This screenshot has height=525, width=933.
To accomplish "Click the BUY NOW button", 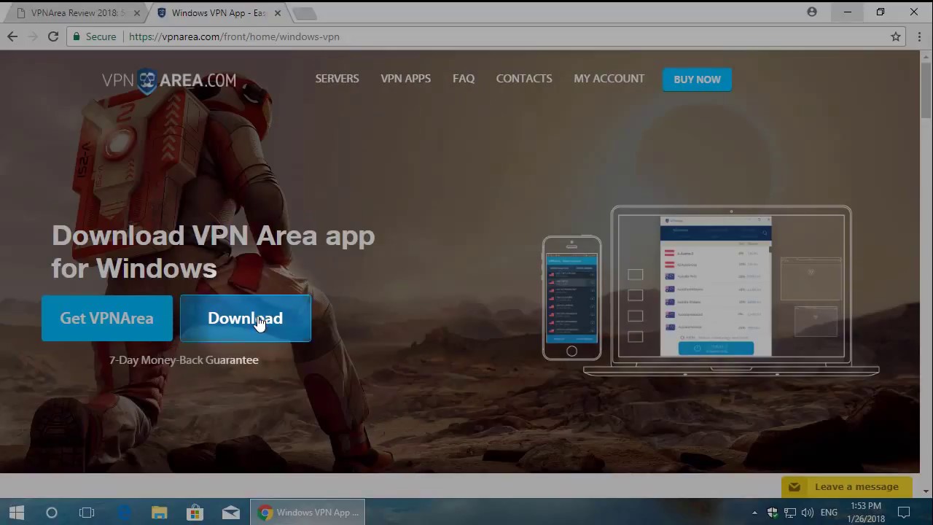I will 697,79.
